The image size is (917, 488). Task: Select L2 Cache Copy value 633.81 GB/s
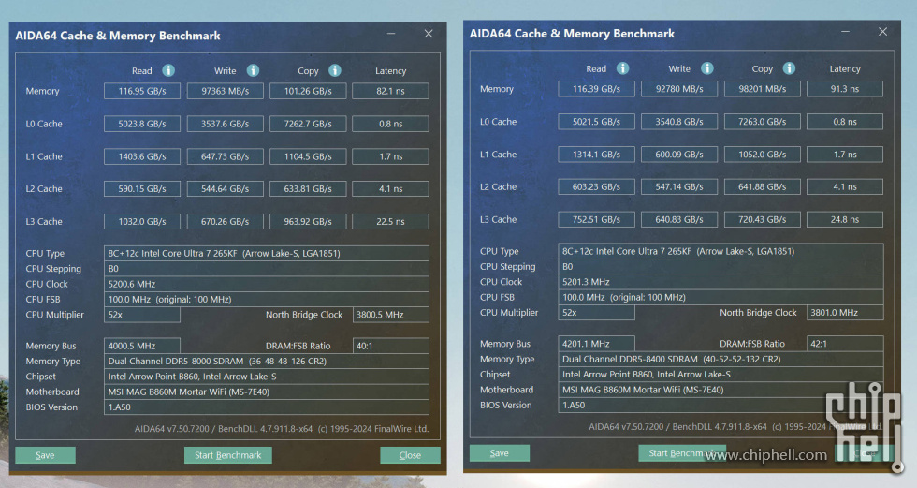coord(308,189)
